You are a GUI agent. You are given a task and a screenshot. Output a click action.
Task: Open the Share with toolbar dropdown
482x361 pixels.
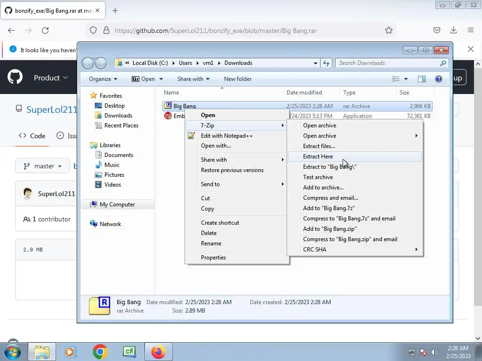pos(193,79)
